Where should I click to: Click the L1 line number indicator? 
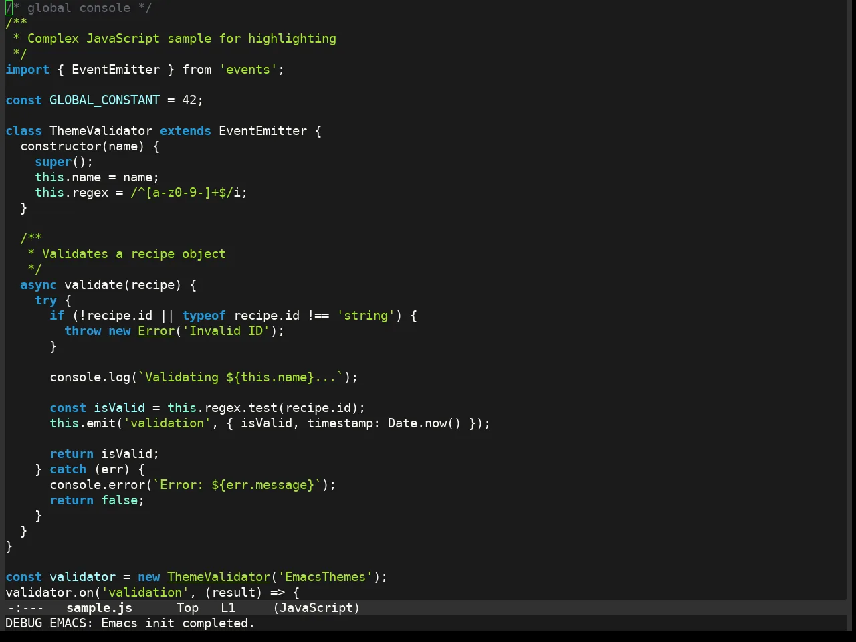click(228, 608)
